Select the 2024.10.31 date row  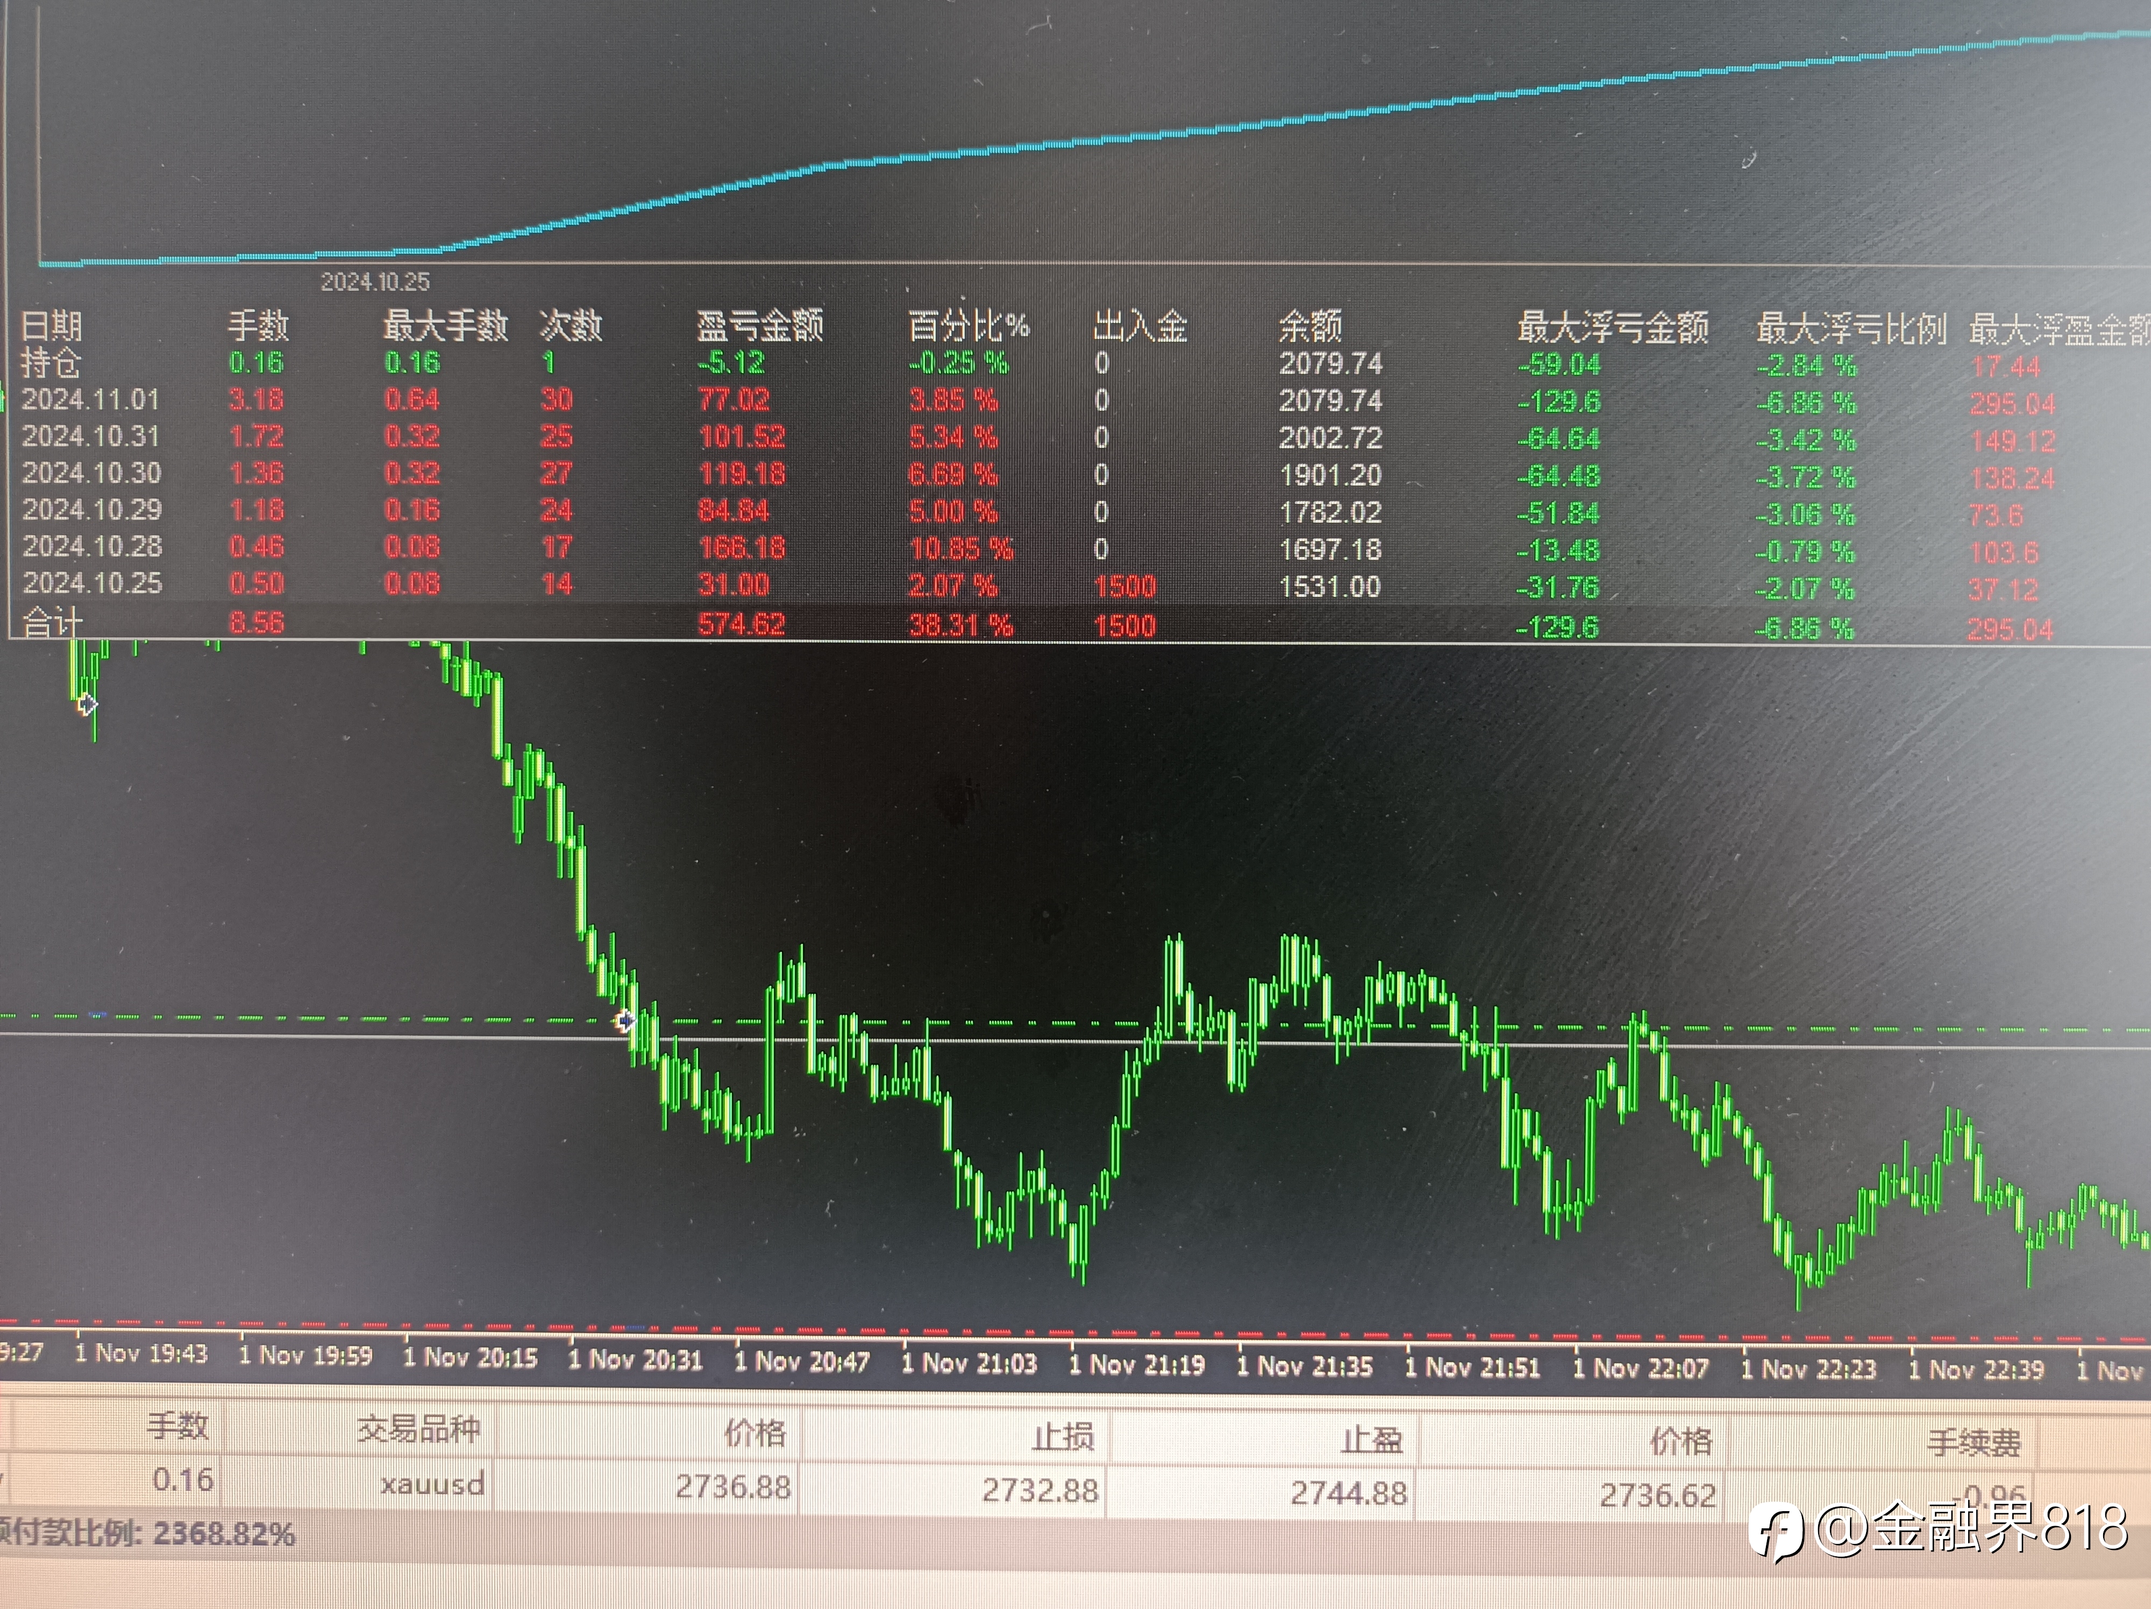tap(90, 437)
